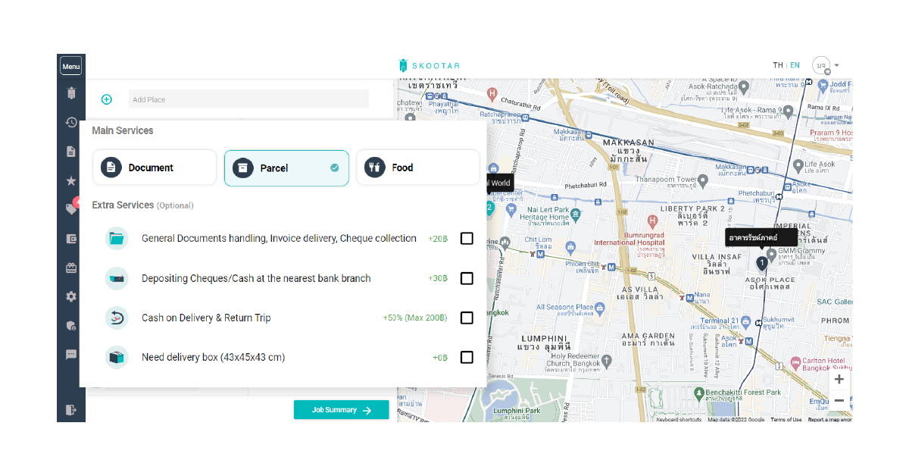Viewport: 909px width, 476px height.
Task: Switch language to TH
Action: pyautogui.click(x=778, y=65)
